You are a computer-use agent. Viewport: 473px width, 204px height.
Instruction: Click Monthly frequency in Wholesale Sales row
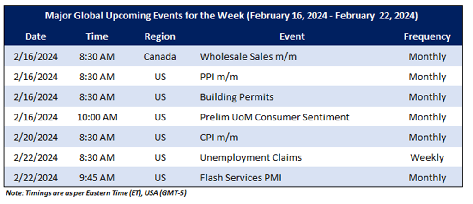[x=427, y=57]
